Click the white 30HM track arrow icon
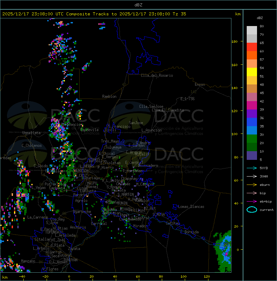This screenshot has width=277, height=281. 252,176
